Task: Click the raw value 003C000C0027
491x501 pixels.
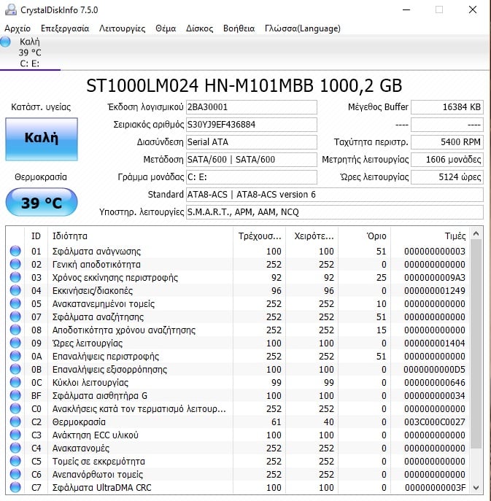Action: [x=434, y=422]
